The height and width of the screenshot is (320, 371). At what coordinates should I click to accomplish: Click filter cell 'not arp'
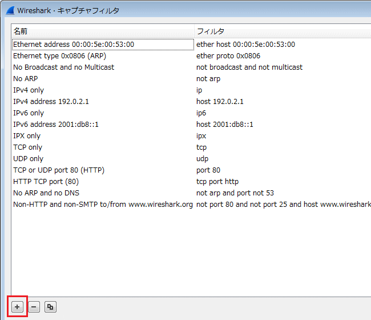(208, 79)
